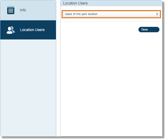
Task: Click the Info document icon
Action: click(x=11, y=10)
